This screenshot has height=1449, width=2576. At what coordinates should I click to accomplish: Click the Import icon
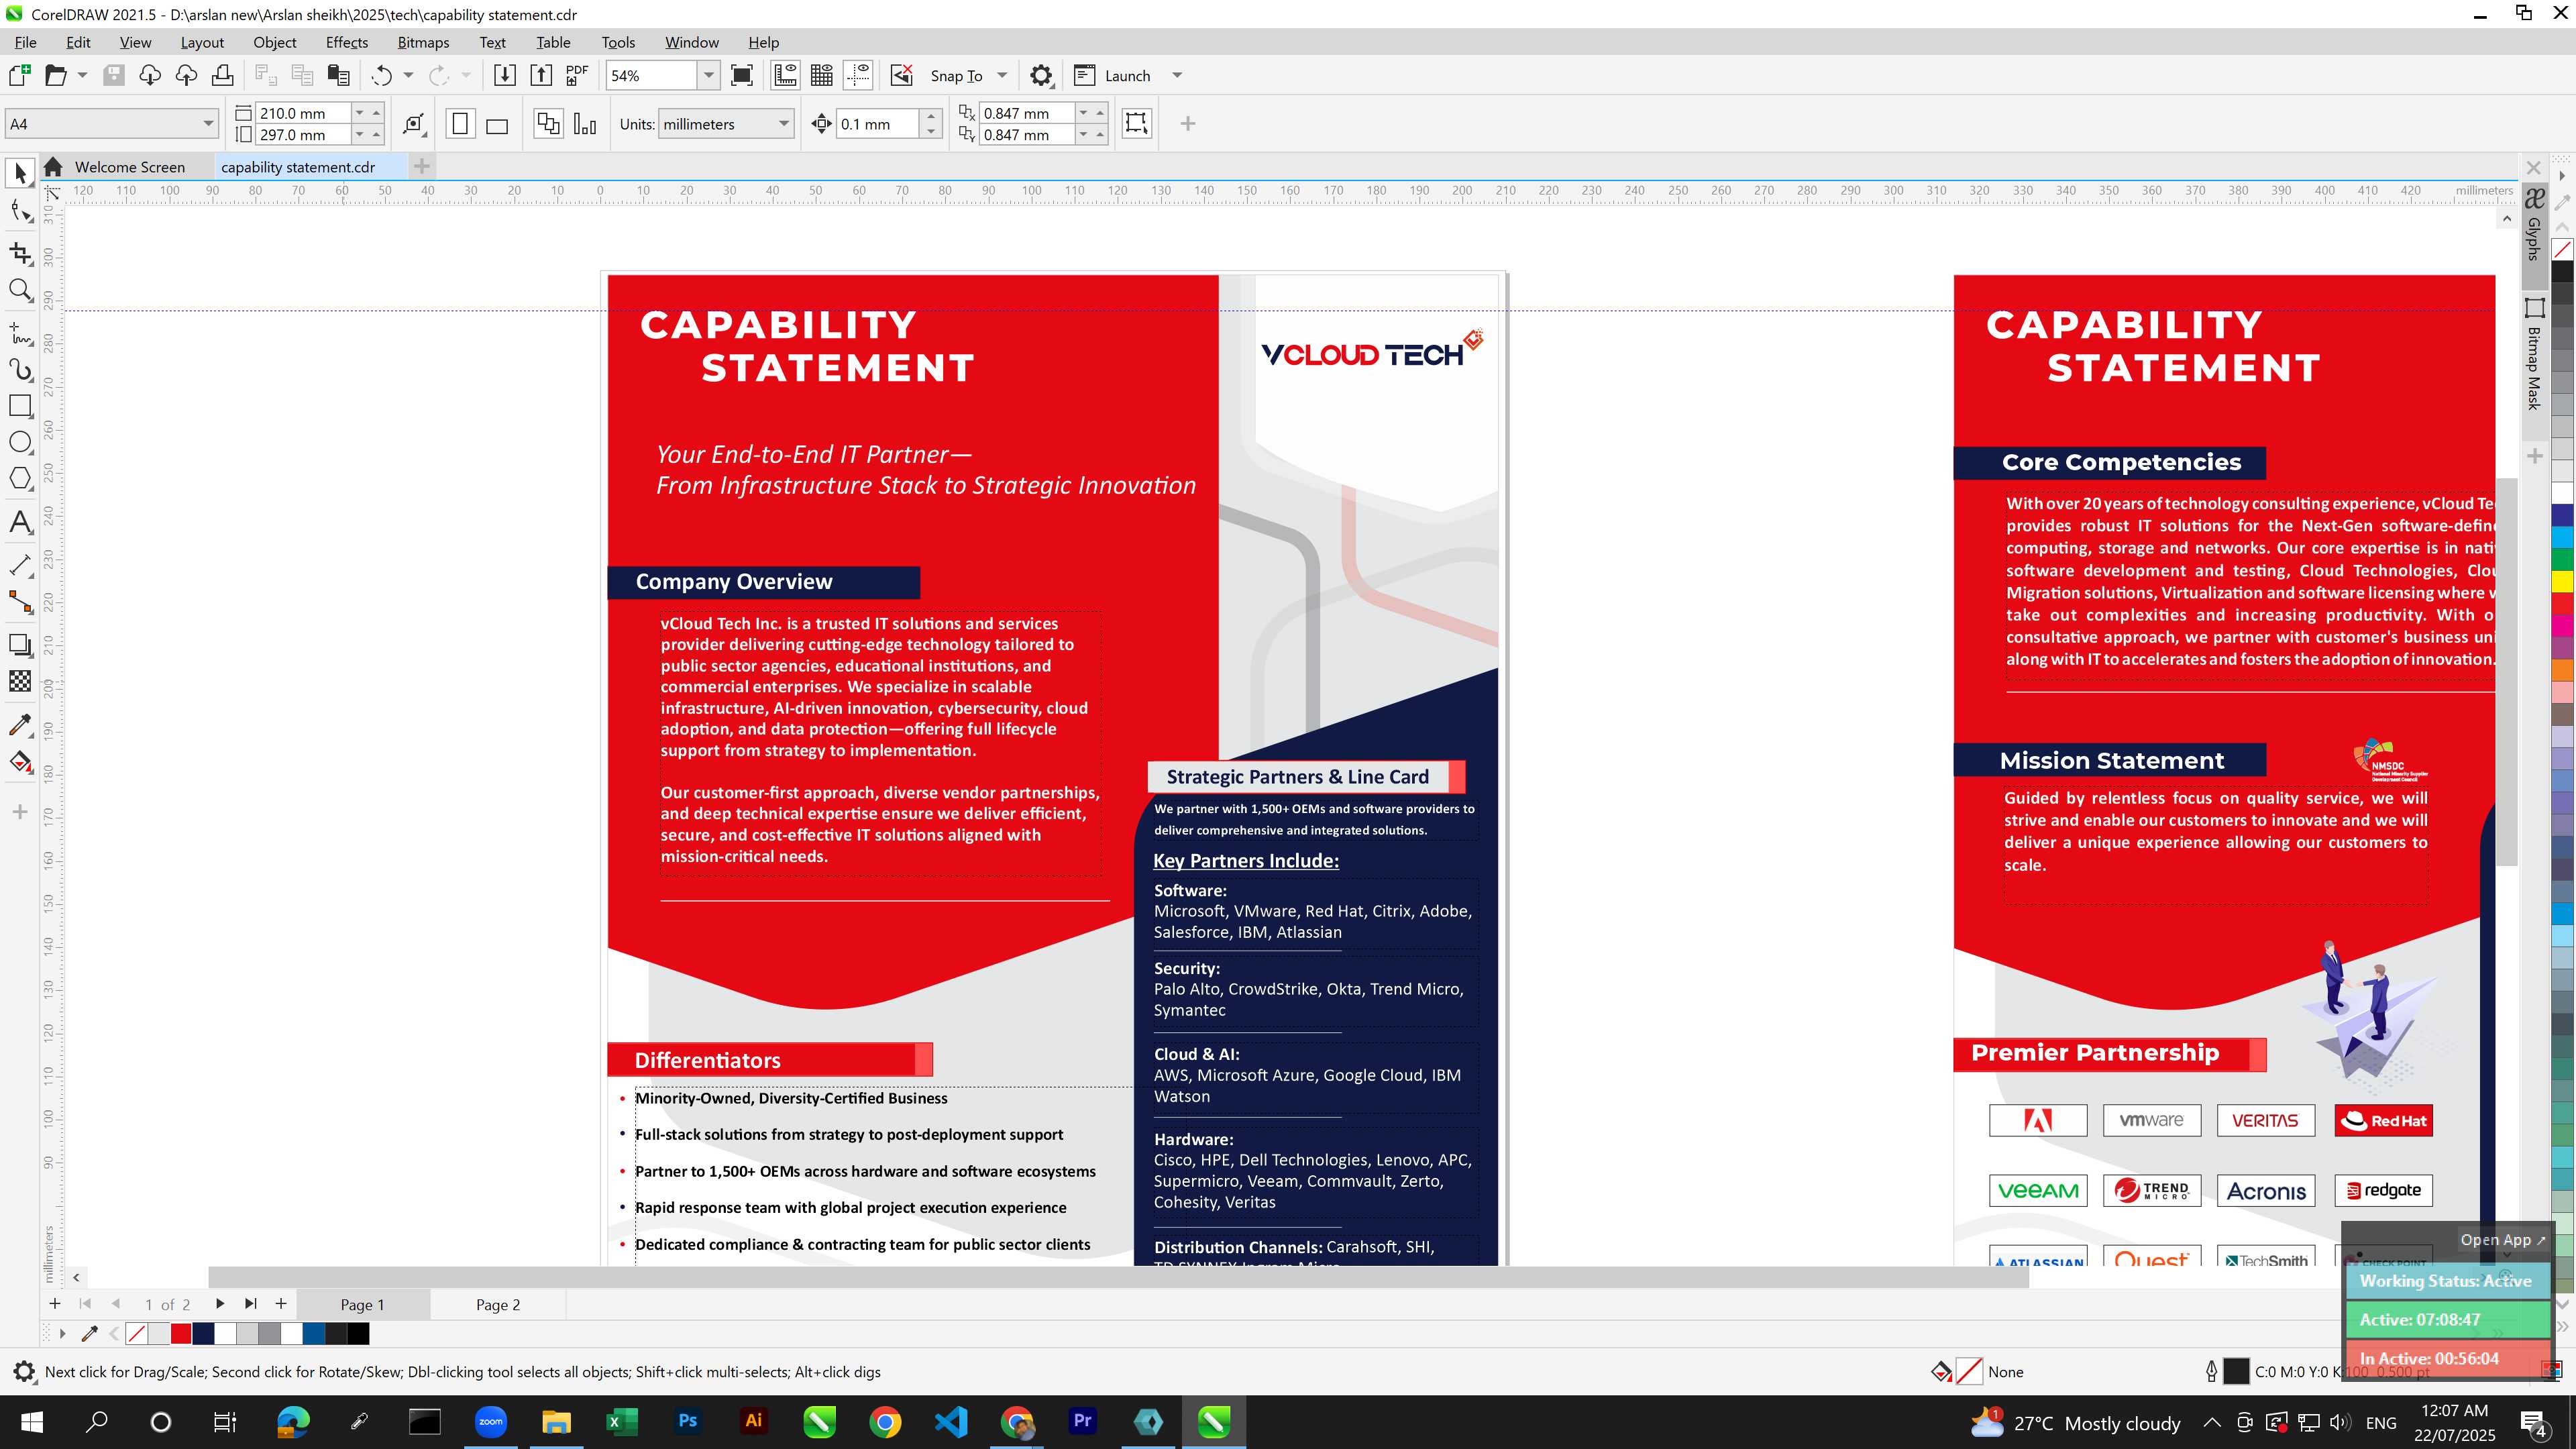[x=505, y=75]
